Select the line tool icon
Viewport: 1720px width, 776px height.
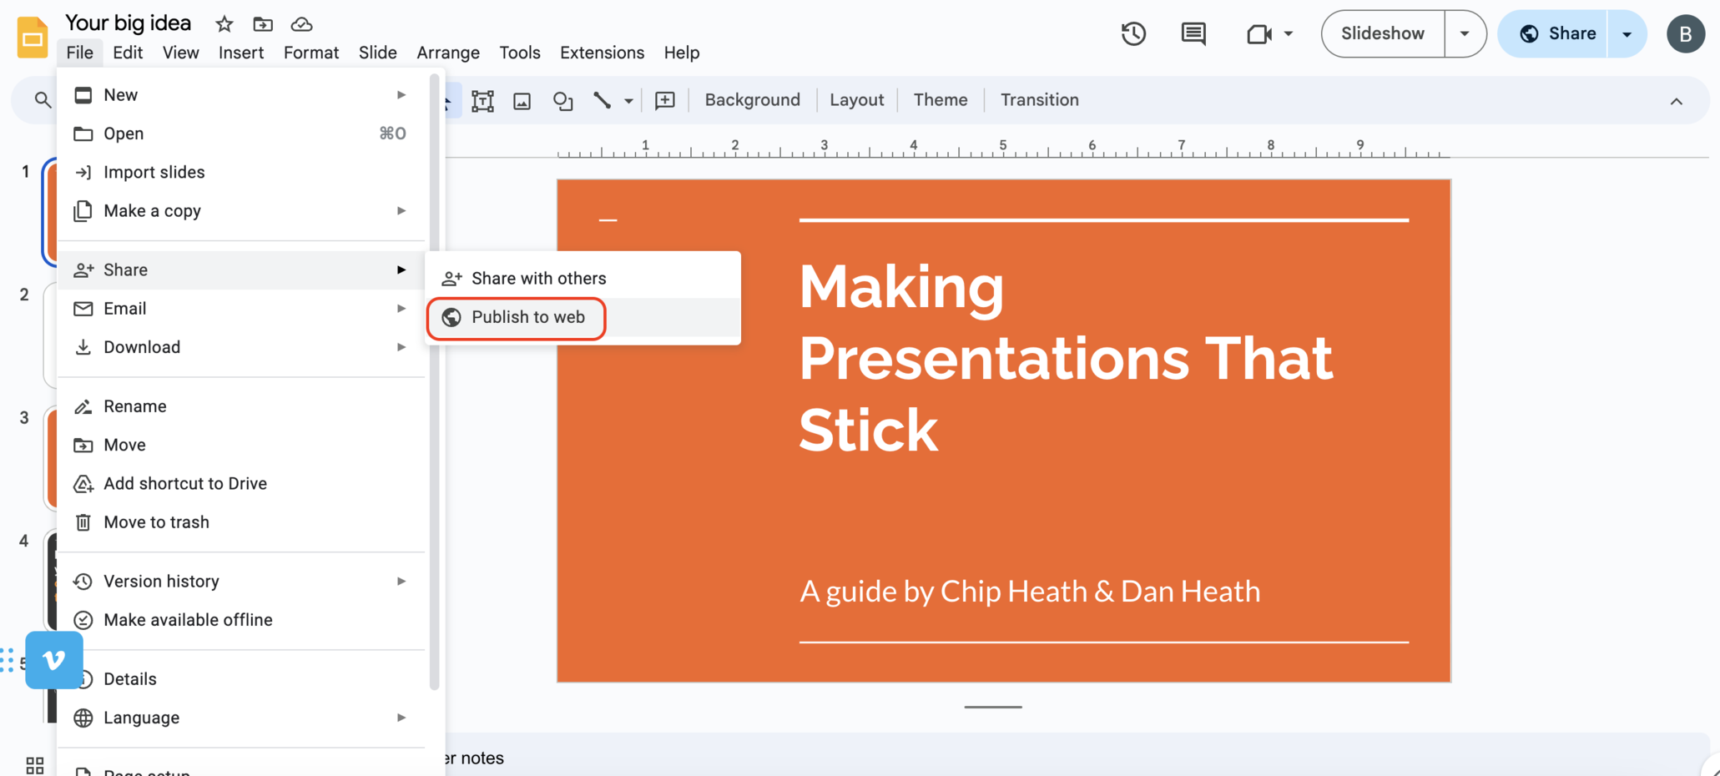[x=602, y=101]
